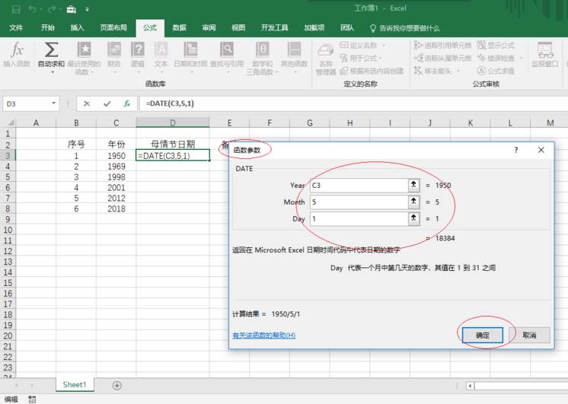Switch to the Data (数据) ribbon tab
Viewport: 568px width, 404px height.
[179, 28]
